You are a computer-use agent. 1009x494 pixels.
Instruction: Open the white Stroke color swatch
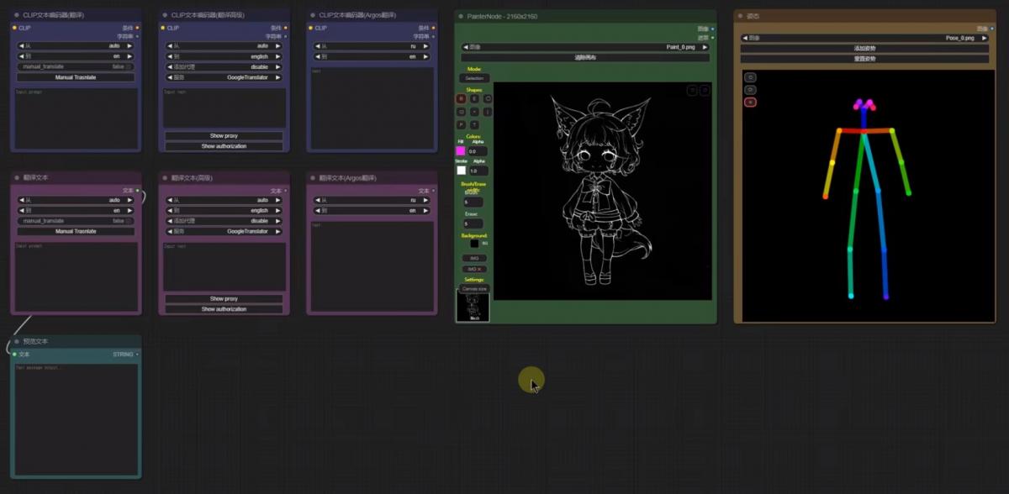tap(461, 171)
